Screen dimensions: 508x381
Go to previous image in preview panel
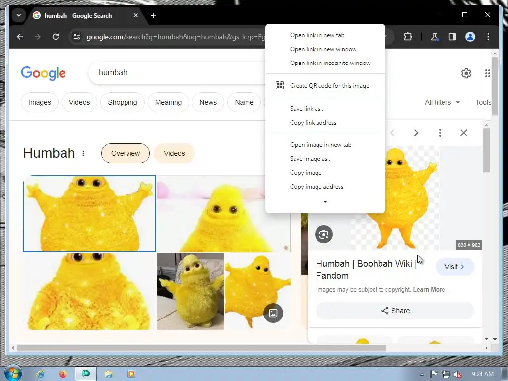tap(393, 133)
